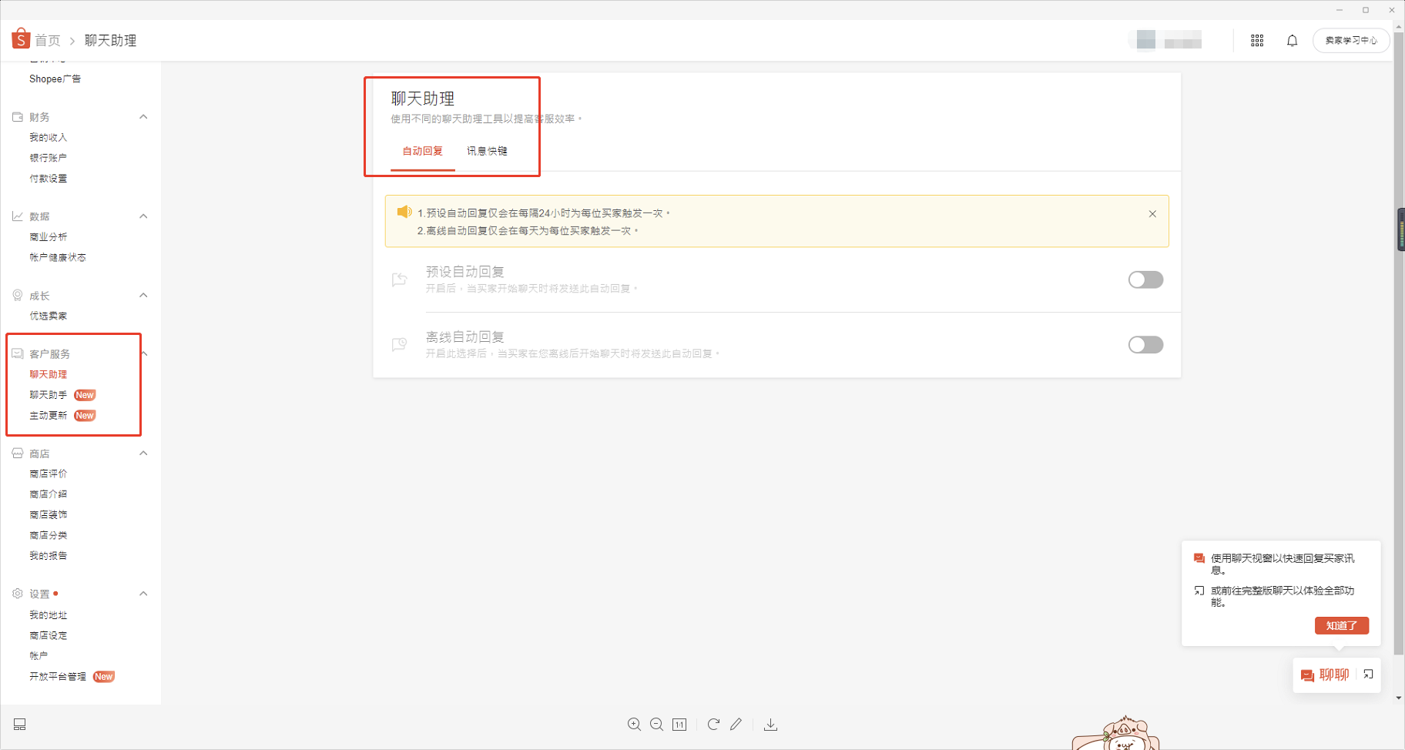Viewport: 1405px width, 750px height.
Task: Enable the 预设自动回复 toggle
Action: 1145,280
